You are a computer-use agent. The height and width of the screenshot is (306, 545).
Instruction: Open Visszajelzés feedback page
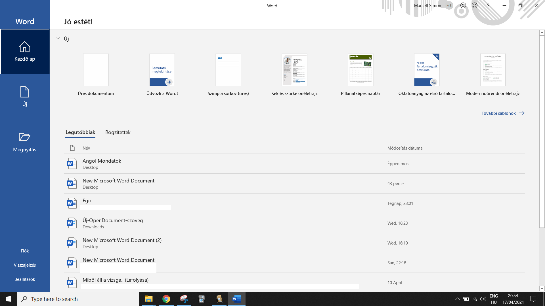[x=25, y=265]
